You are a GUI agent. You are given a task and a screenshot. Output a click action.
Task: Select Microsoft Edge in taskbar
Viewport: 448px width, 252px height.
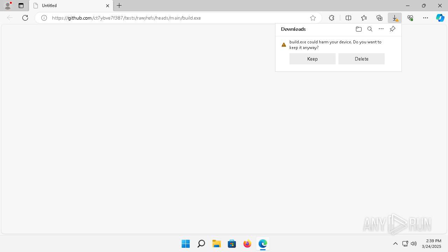click(x=263, y=244)
